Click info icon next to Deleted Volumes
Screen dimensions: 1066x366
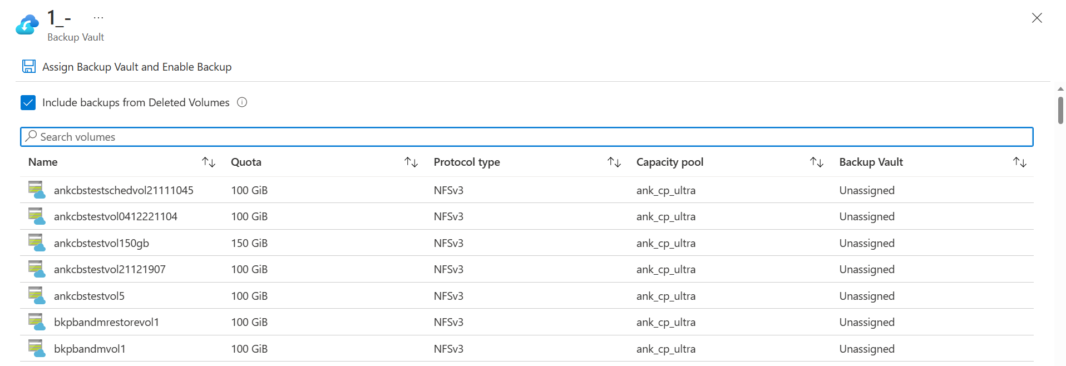tap(242, 102)
